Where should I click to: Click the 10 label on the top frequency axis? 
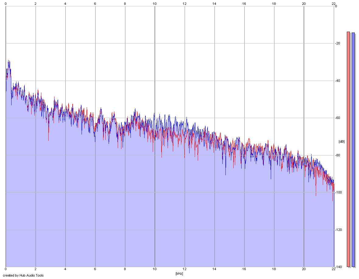[x=155, y=4]
